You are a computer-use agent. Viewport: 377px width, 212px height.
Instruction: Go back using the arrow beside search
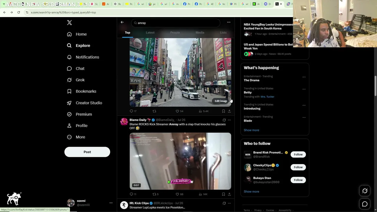coord(122,22)
